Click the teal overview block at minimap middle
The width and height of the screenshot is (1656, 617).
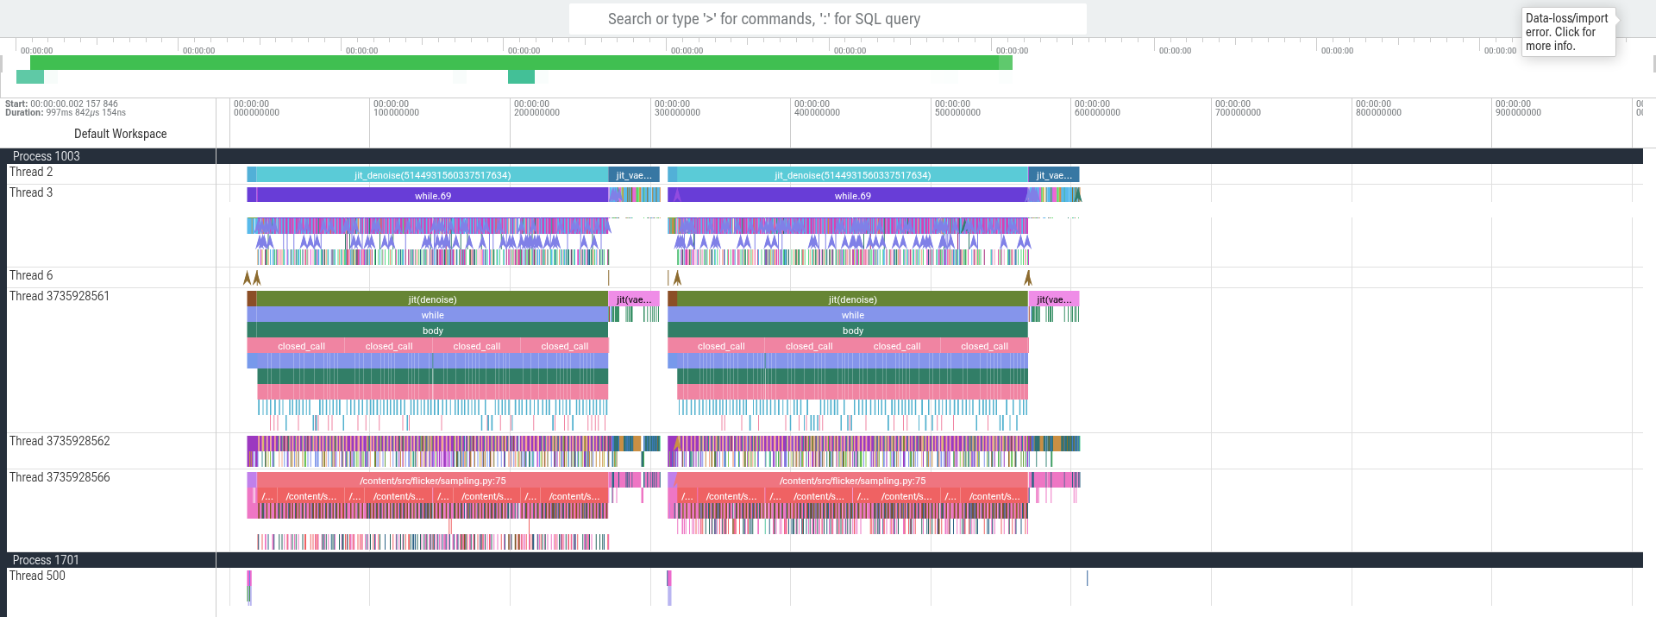[521, 77]
